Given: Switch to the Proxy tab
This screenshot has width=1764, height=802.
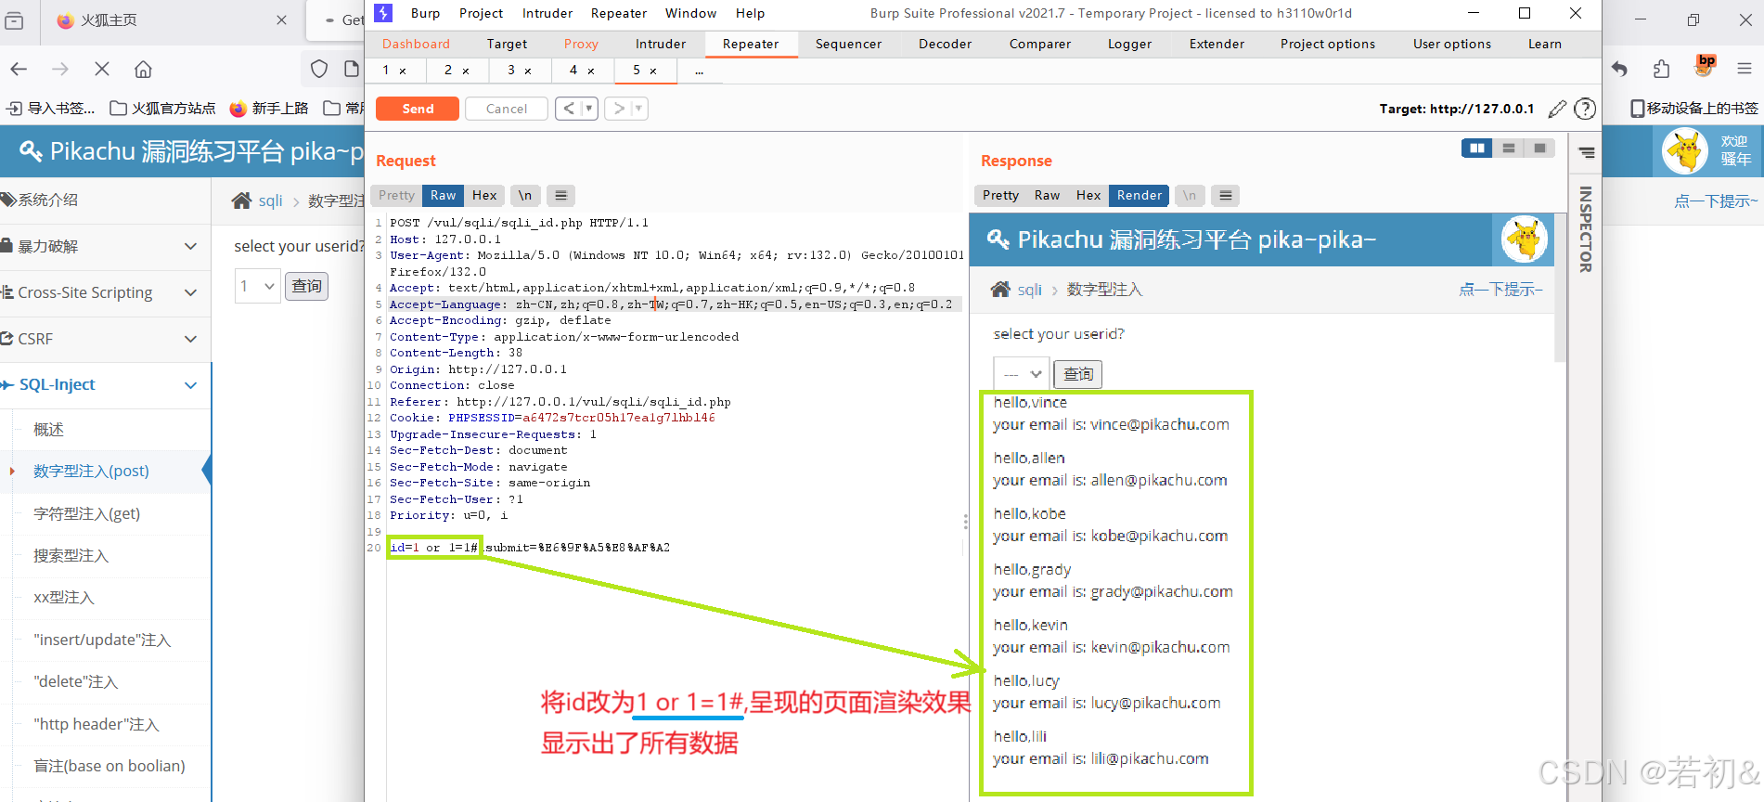Looking at the screenshot, I should 581,44.
